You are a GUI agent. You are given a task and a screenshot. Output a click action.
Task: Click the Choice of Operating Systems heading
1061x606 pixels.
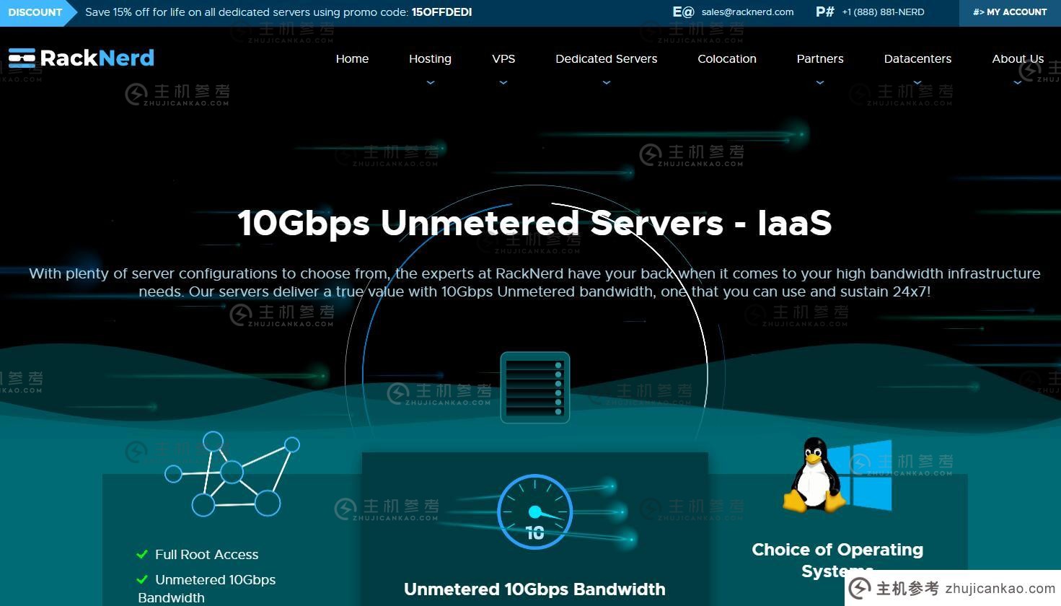837,560
